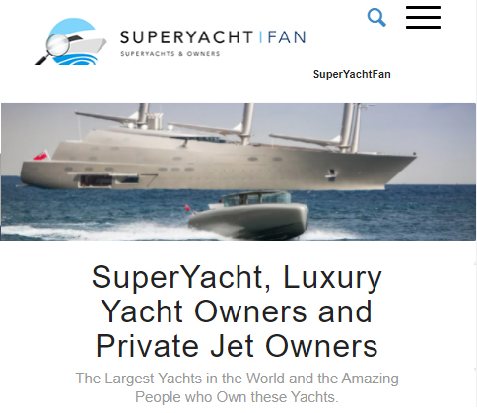Click 'People who Own these Yachts' text
The width and height of the screenshot is (477, 413).
[x=237, y=397]
